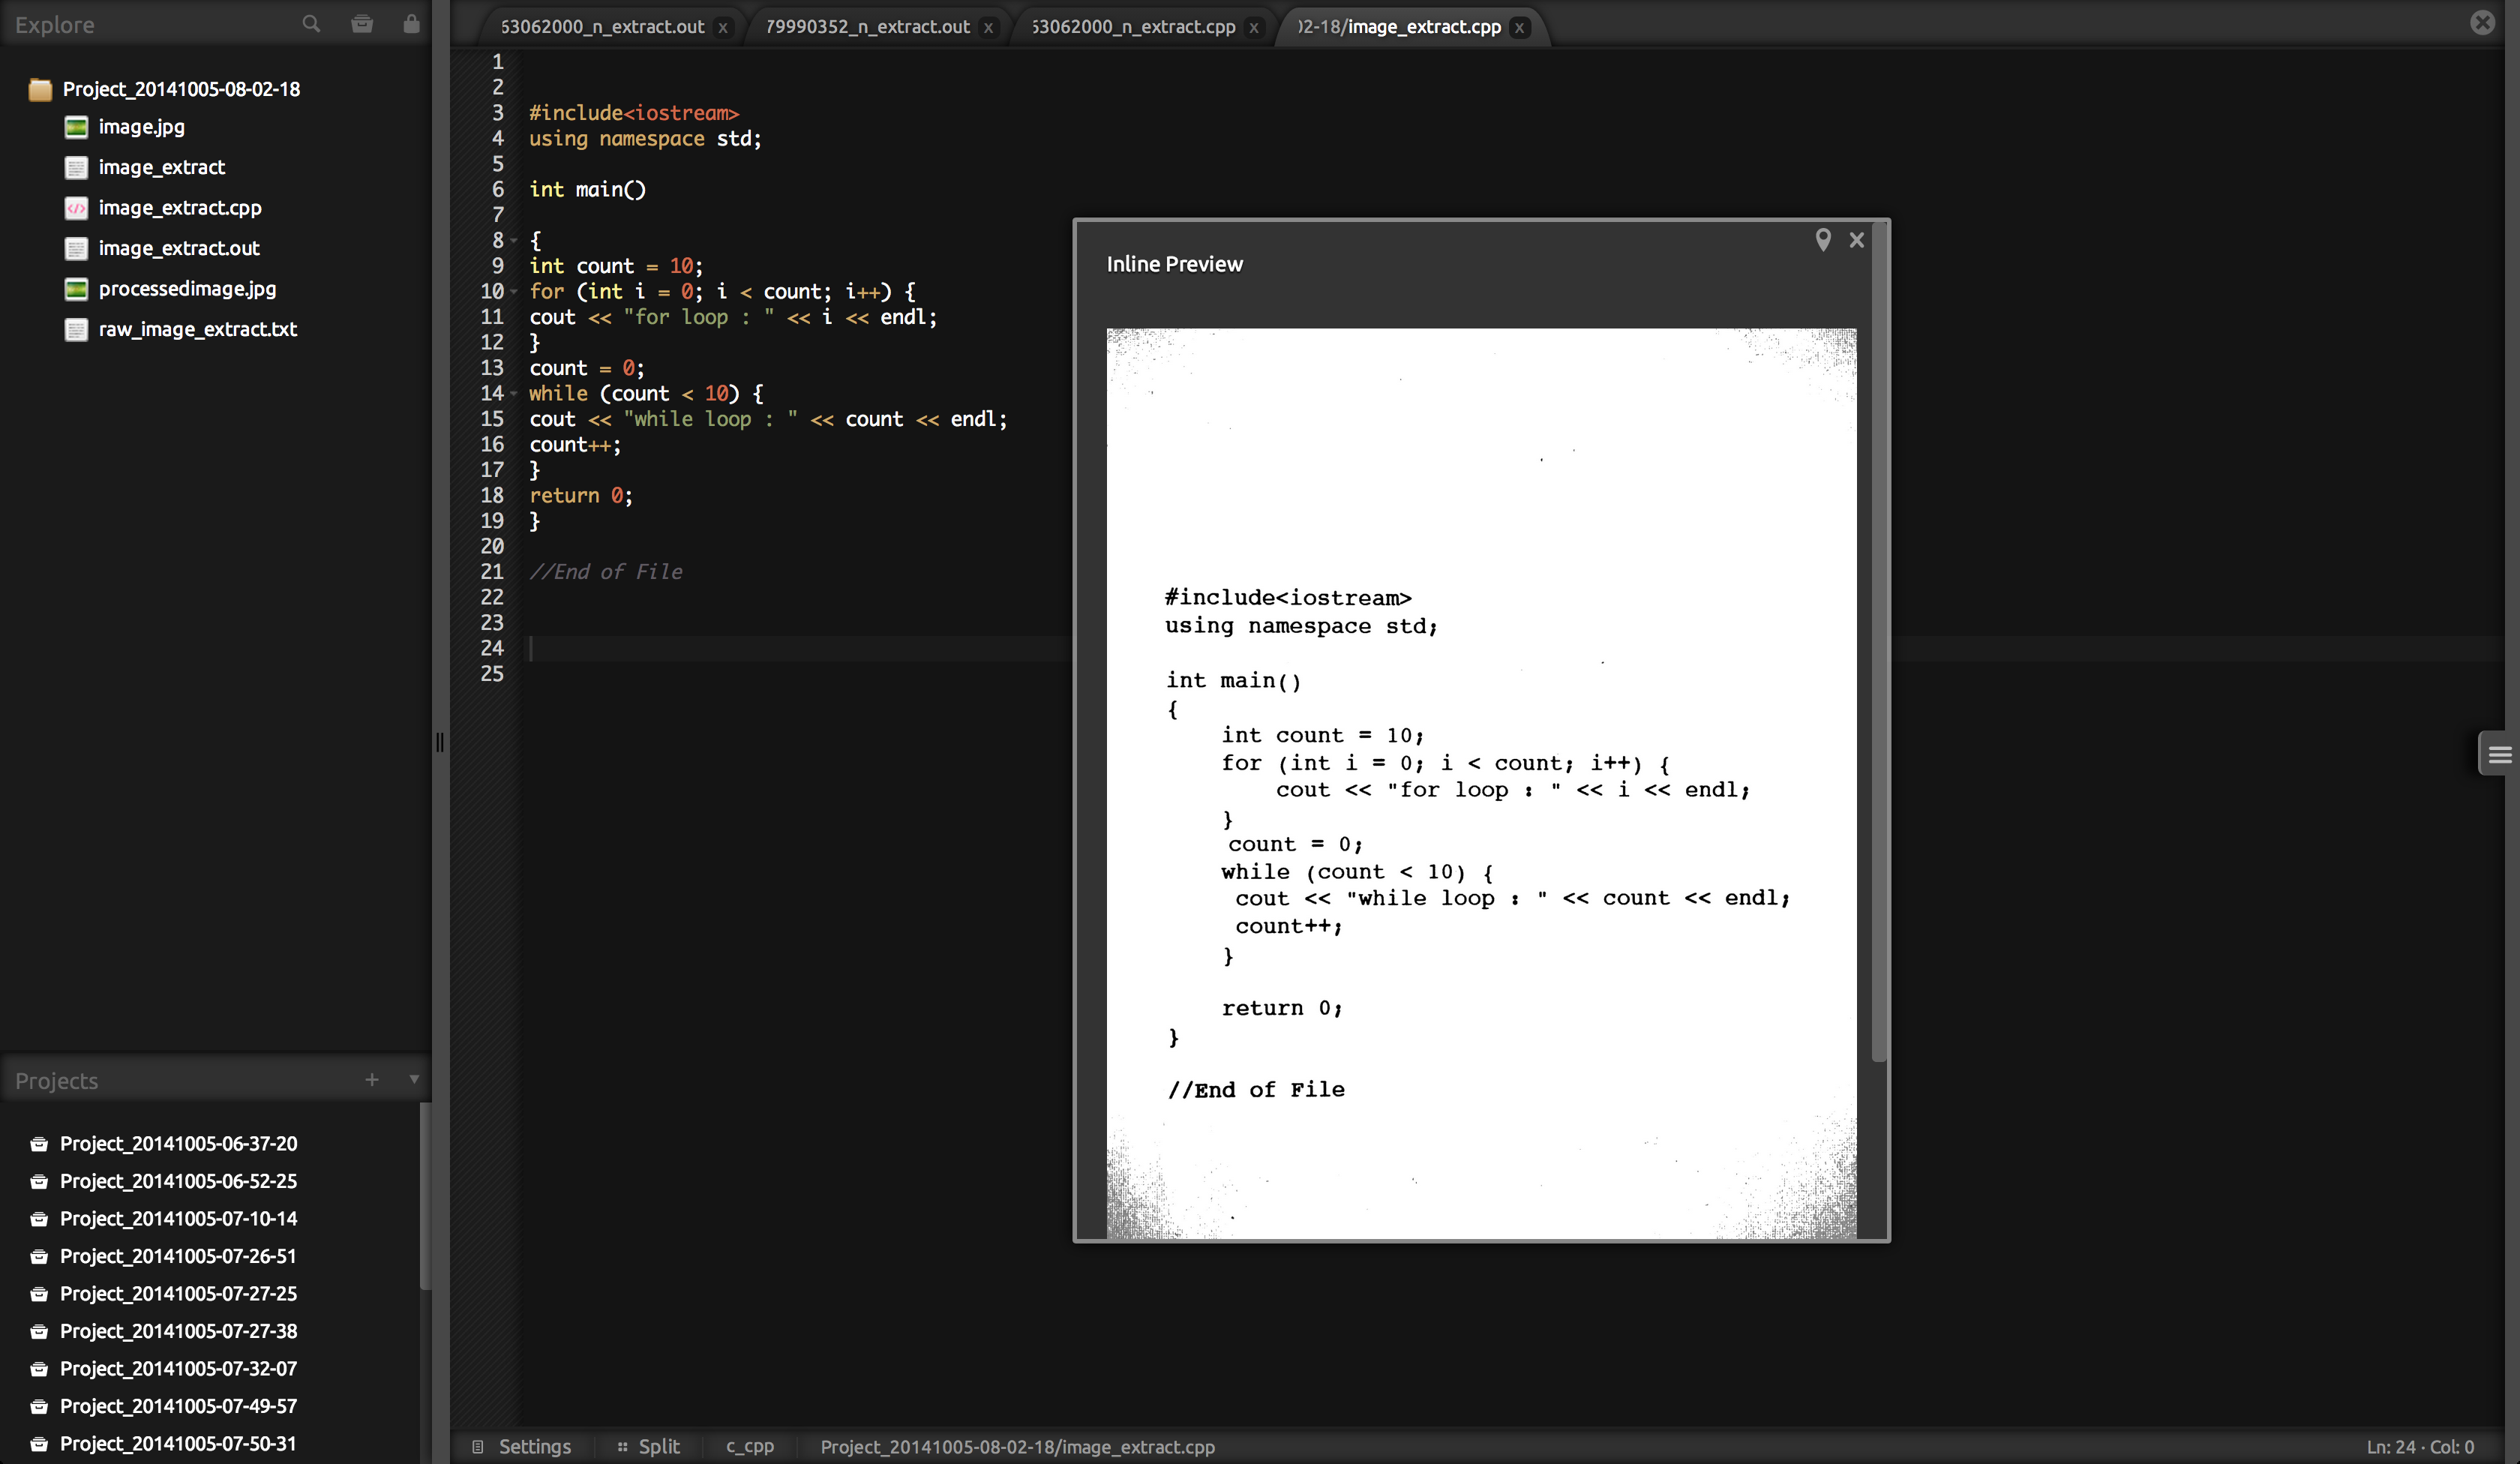Close the Inline Preview popup

coord(1857,240)
